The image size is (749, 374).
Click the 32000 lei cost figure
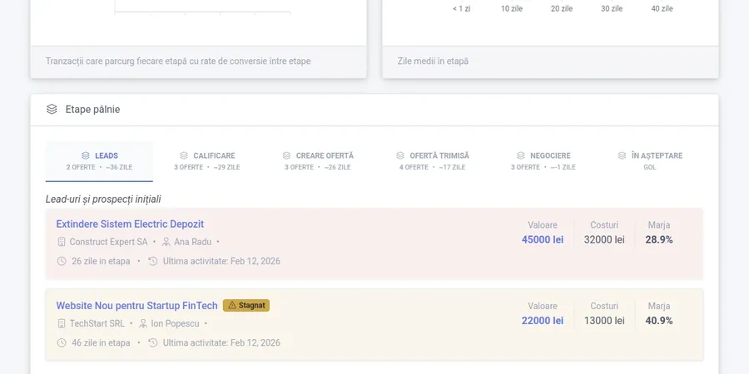[604, 239]
